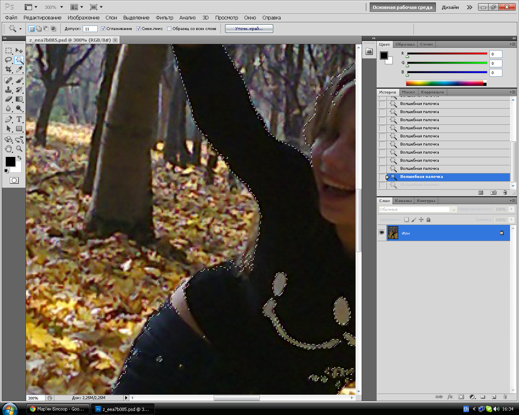
Task: Toggle Quick Mask mode
Action: pos(14,180)
